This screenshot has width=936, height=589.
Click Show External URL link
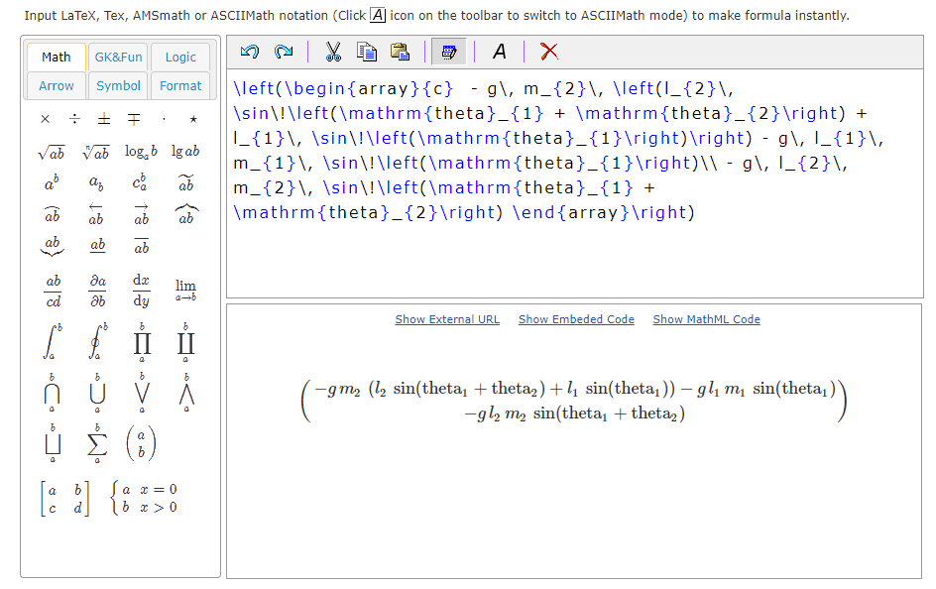tap(447, 319)
